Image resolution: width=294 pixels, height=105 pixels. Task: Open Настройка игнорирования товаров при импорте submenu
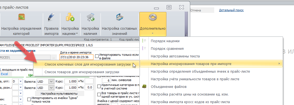[x=211, y=64]
